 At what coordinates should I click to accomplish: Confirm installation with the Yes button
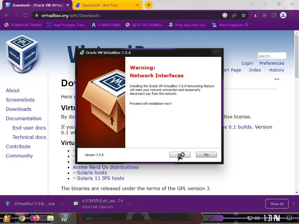pos(180,155)
